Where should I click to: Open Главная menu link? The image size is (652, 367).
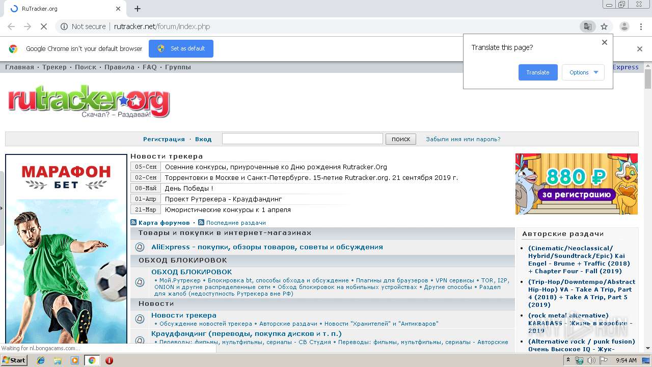click(x=19, y=67)
